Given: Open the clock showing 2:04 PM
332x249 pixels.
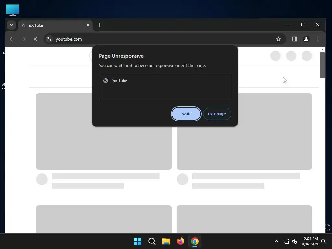Looking at the screenshot, I should pos(310,241).
